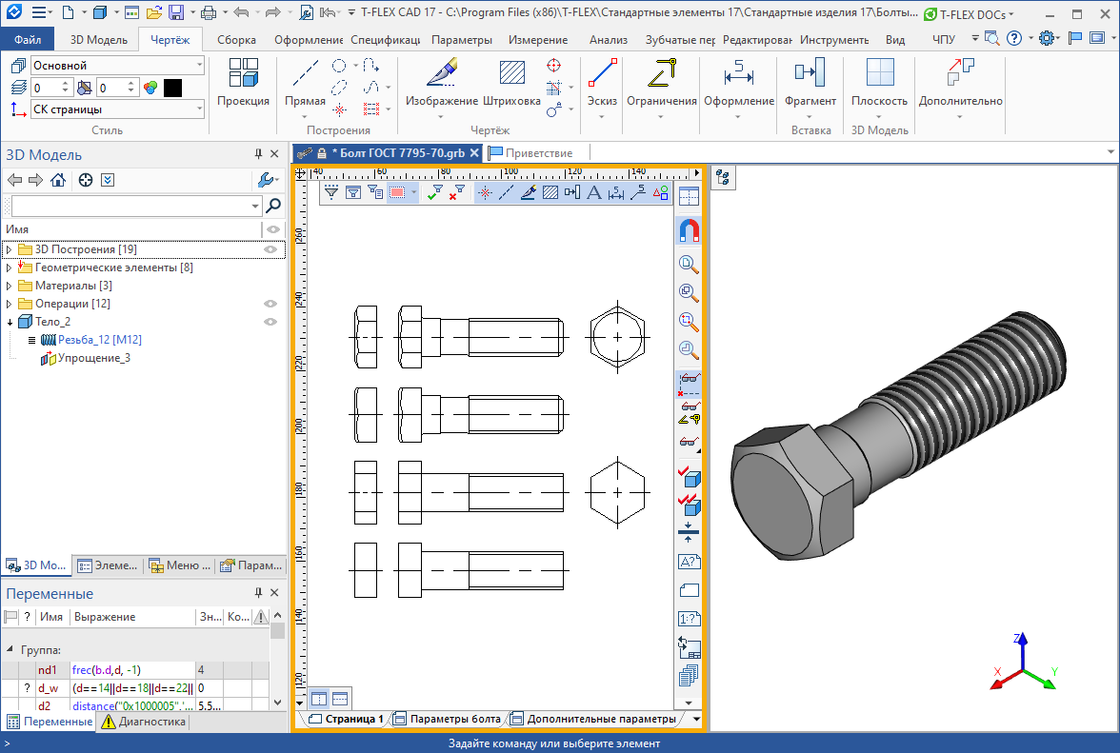Select the Проекция tool in the ribbon
The width and height of the screenshot is (1120, 753).
click(x=243, y=83)
